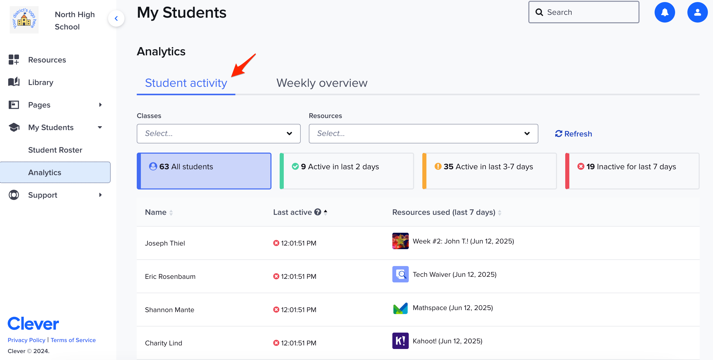Click the Last active help question icon
Screen dimensions: 713x360
pyautogui.click(x=318, y=212)
